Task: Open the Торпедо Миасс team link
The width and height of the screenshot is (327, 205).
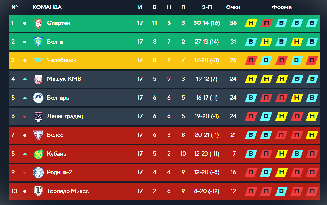Action: point(68,191)
